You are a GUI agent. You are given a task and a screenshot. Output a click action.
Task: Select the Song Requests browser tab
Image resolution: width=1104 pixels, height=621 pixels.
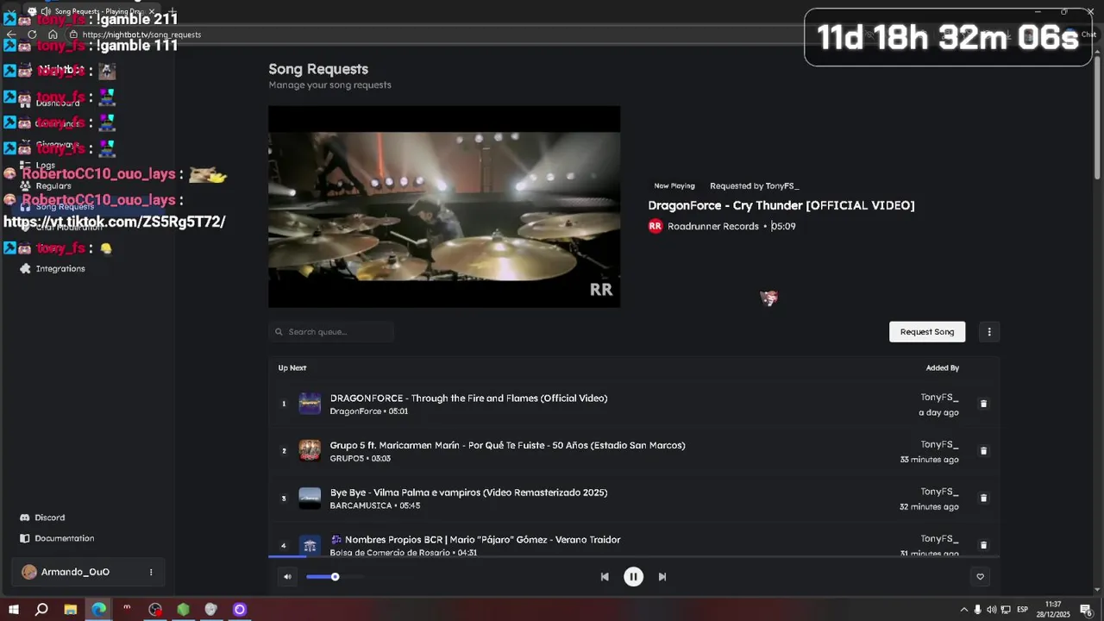point(91,11)
